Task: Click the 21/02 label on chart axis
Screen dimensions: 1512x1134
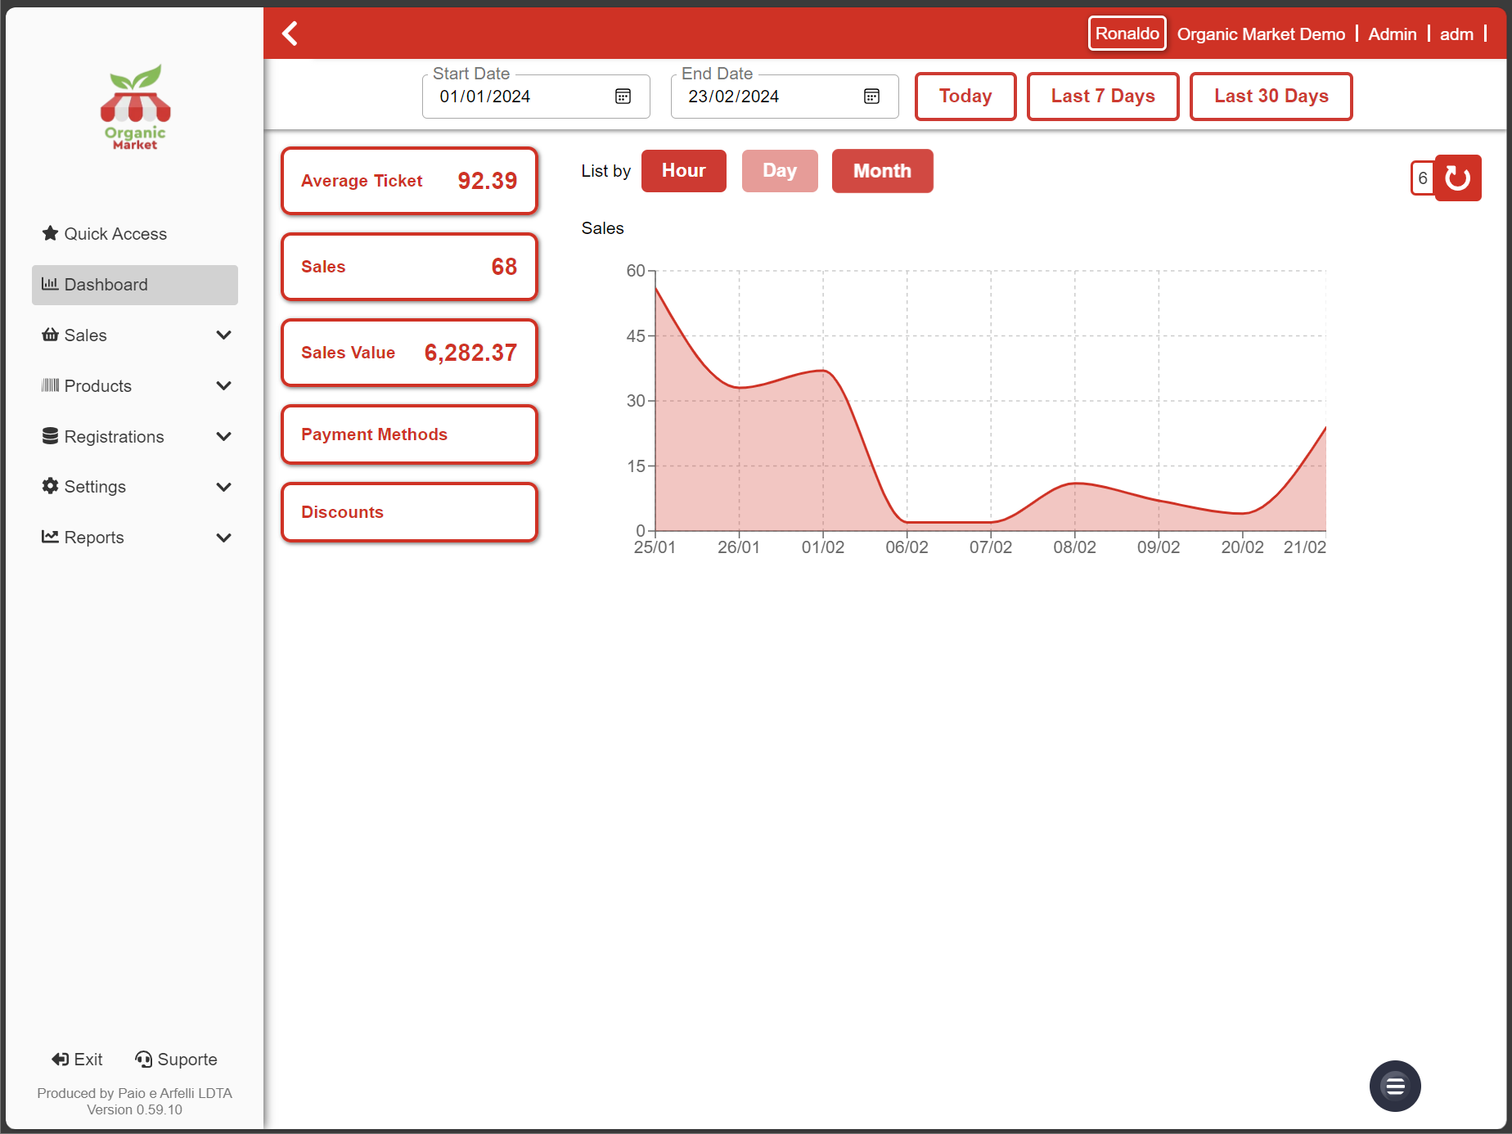Action: pyautogui.click(x=1304, y=547)
